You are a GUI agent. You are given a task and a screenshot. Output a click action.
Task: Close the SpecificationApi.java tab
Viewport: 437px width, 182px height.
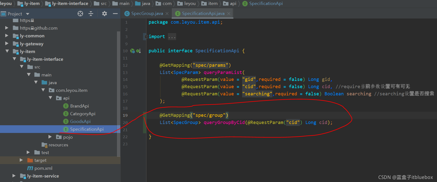229,14
